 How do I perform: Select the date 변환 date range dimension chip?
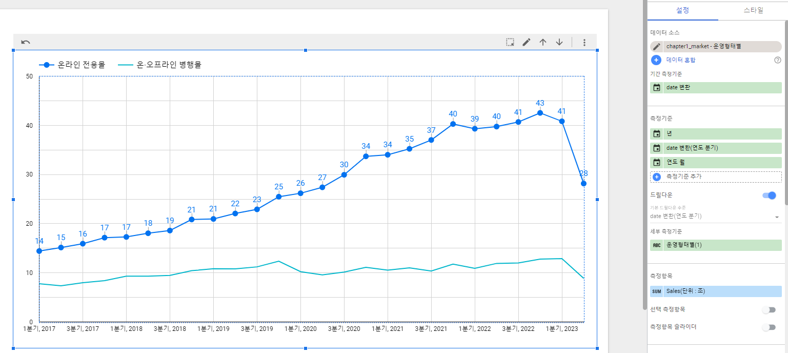tap(716, 87)
